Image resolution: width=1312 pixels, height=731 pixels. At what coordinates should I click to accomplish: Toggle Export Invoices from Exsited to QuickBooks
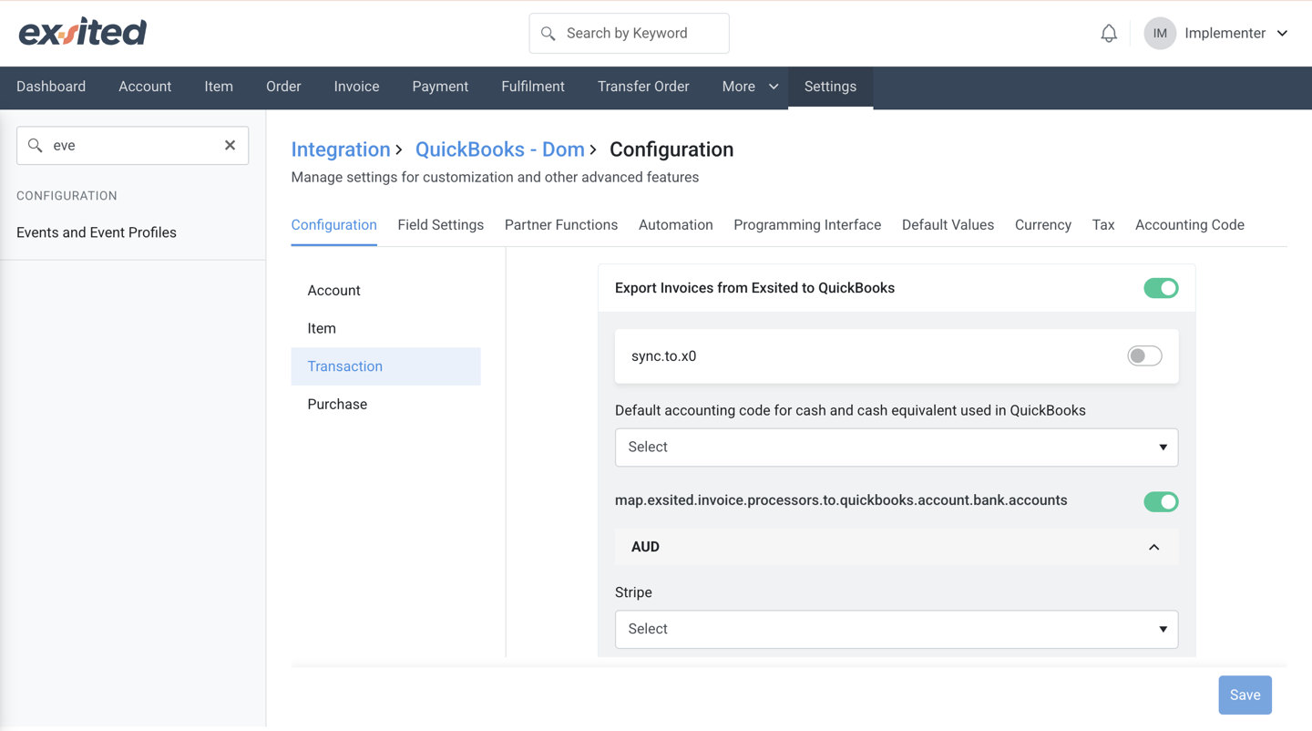1161,288
